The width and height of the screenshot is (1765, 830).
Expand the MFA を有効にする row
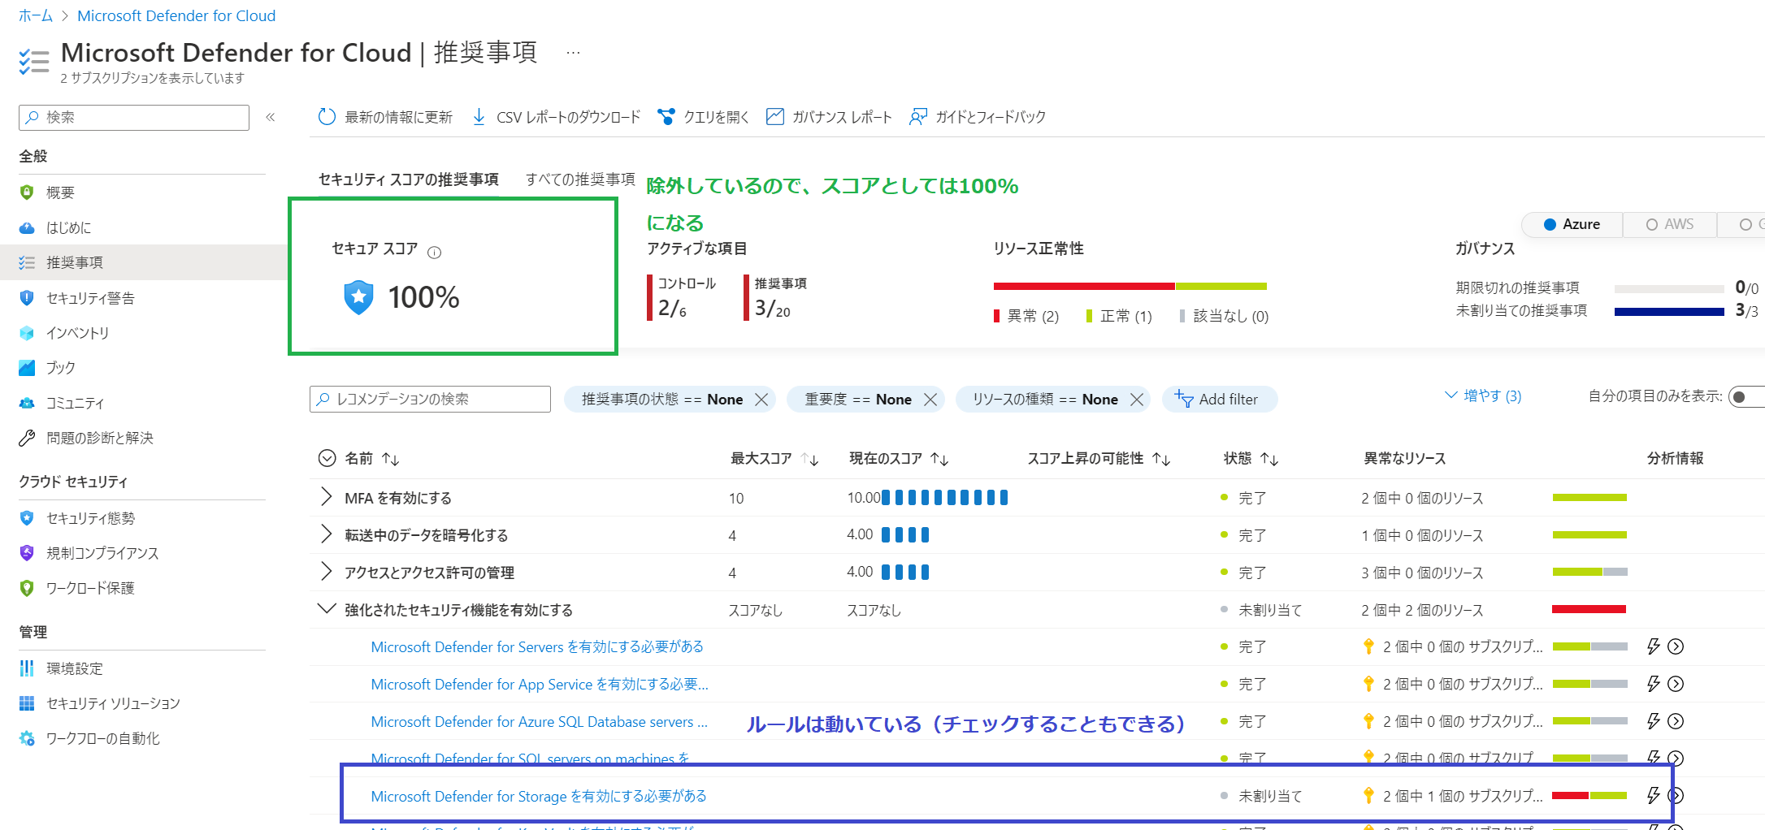pos(326,497)
